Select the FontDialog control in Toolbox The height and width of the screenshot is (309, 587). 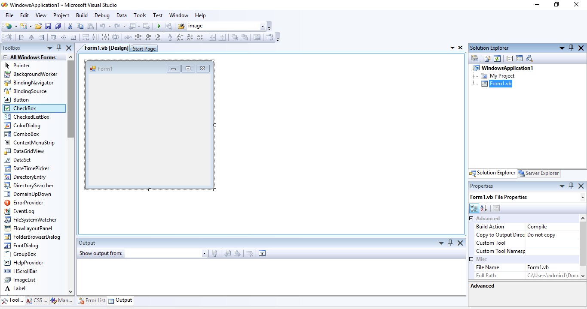(x=34, y=246)
